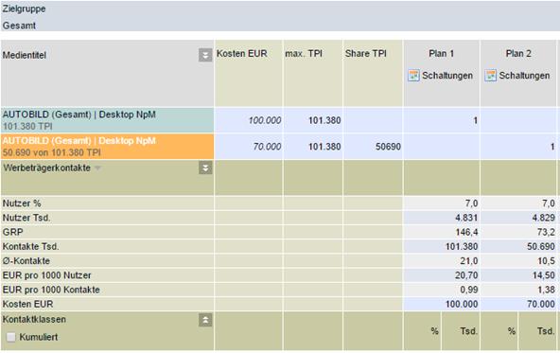
Task: Select the Plan 2 column header
Action: tap(518, 54)
